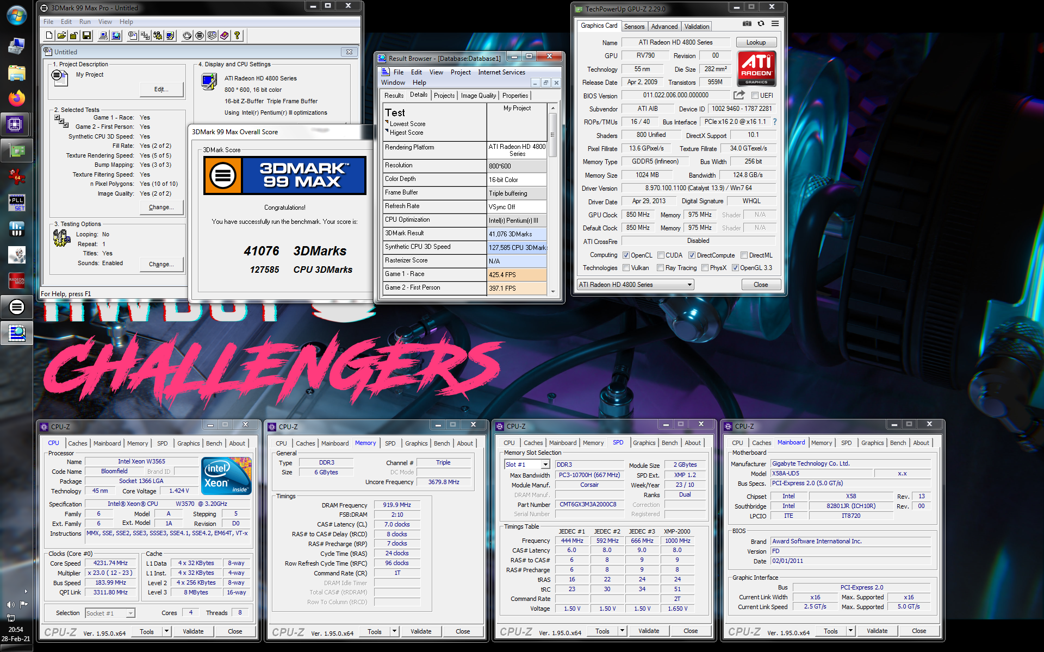This screenshot has height=652, width=1044.
Task: Open the Socket #1 selection dropdown
Action: (x=110, y=613)
